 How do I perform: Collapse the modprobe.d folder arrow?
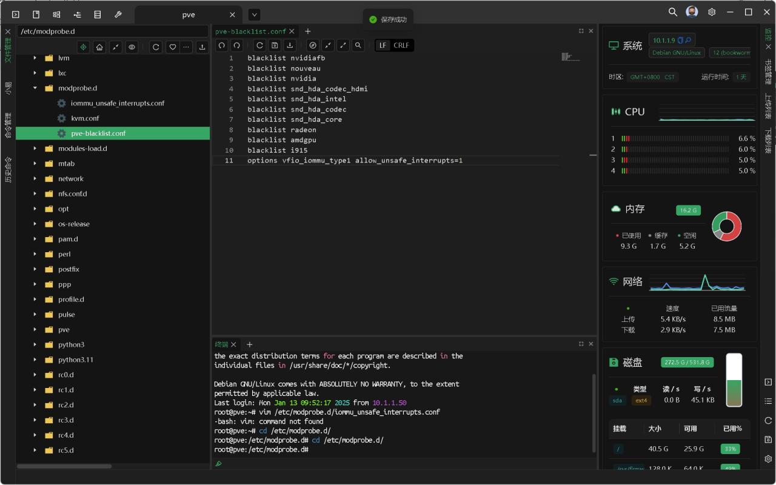point(35,88)
